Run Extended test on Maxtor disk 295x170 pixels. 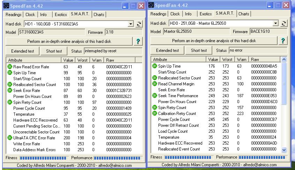click(168, 51)
